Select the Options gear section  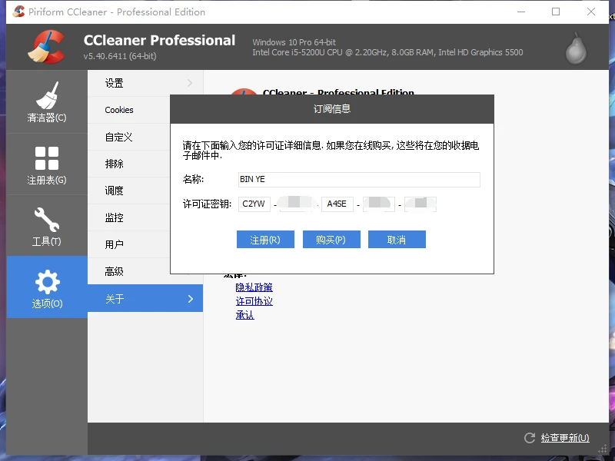pyautogui.click(x=47, y=287)
